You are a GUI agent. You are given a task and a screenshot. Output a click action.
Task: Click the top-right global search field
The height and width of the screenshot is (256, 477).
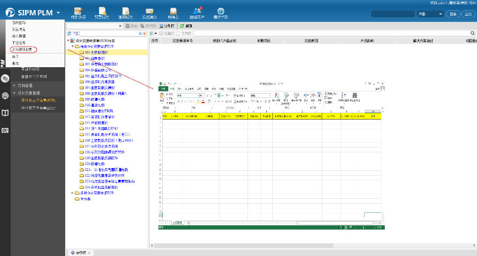click(x=392, y=14)
